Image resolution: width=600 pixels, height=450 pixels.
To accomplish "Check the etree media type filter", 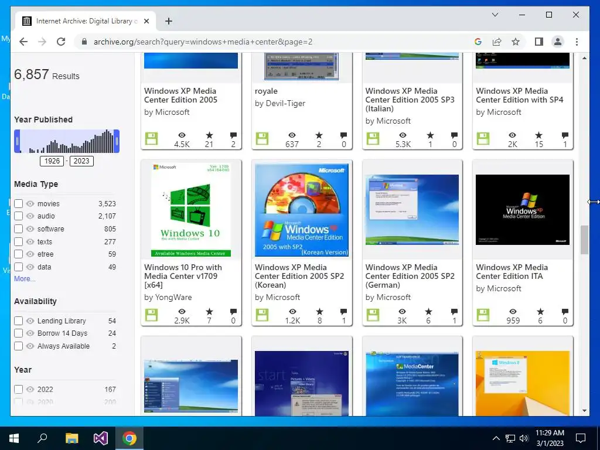I will [x=18, y=254].
